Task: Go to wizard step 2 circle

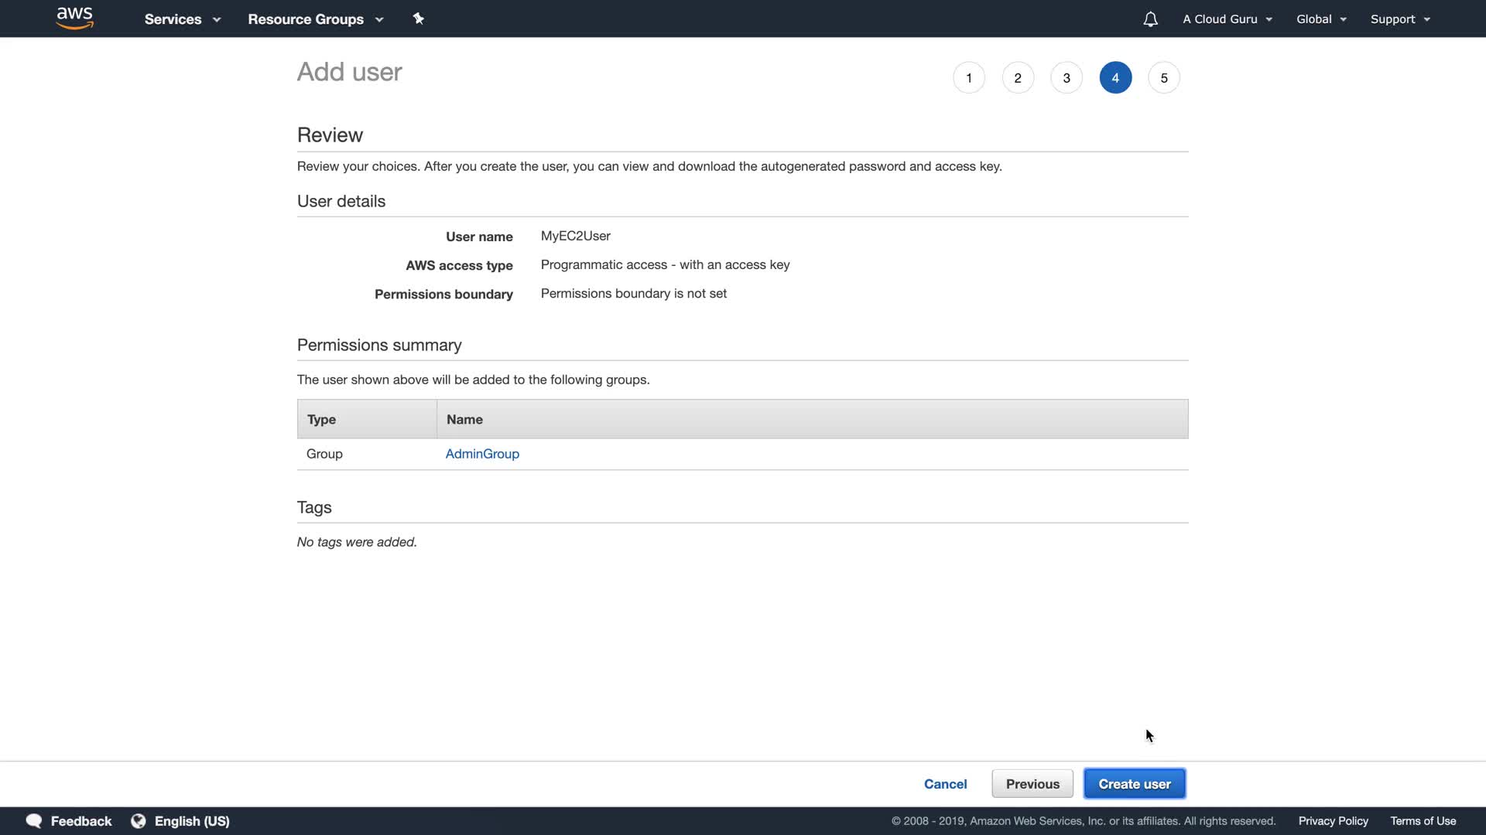Action: tap(1018, 77)
